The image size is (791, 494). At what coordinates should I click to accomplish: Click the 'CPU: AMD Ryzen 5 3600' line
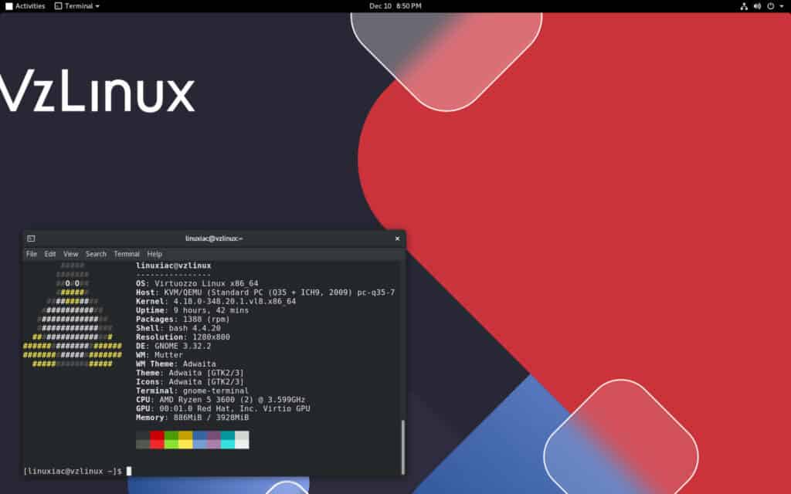pyautogui.click(x=220, y=400)
